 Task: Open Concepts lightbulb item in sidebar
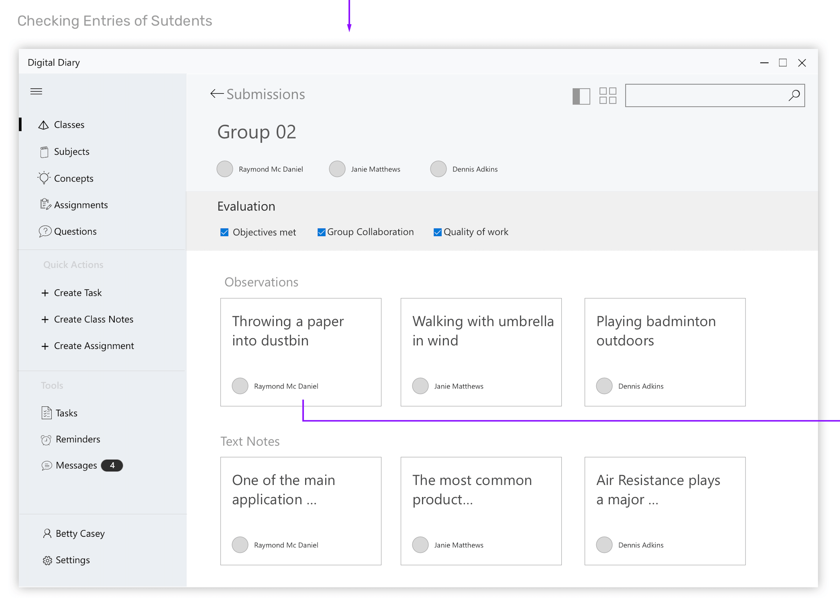point(73,178)
